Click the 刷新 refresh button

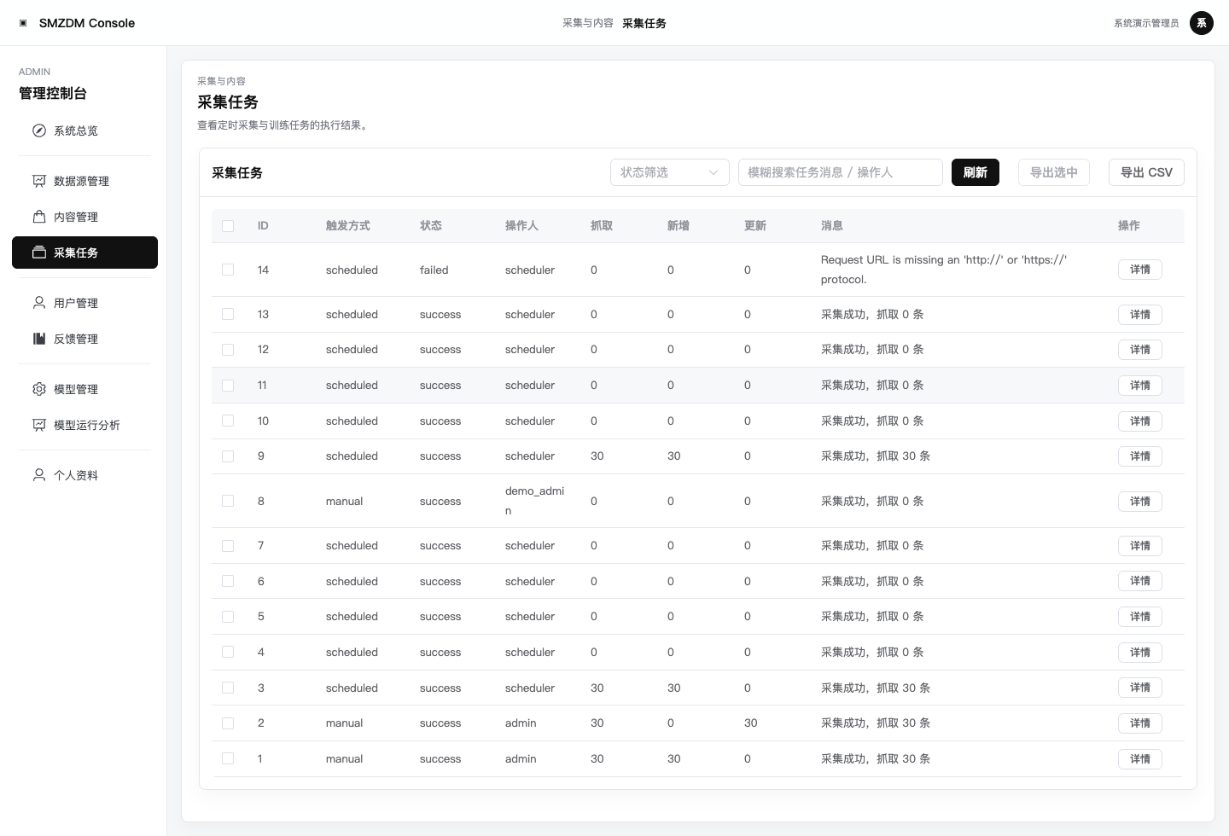pos(976,172)
